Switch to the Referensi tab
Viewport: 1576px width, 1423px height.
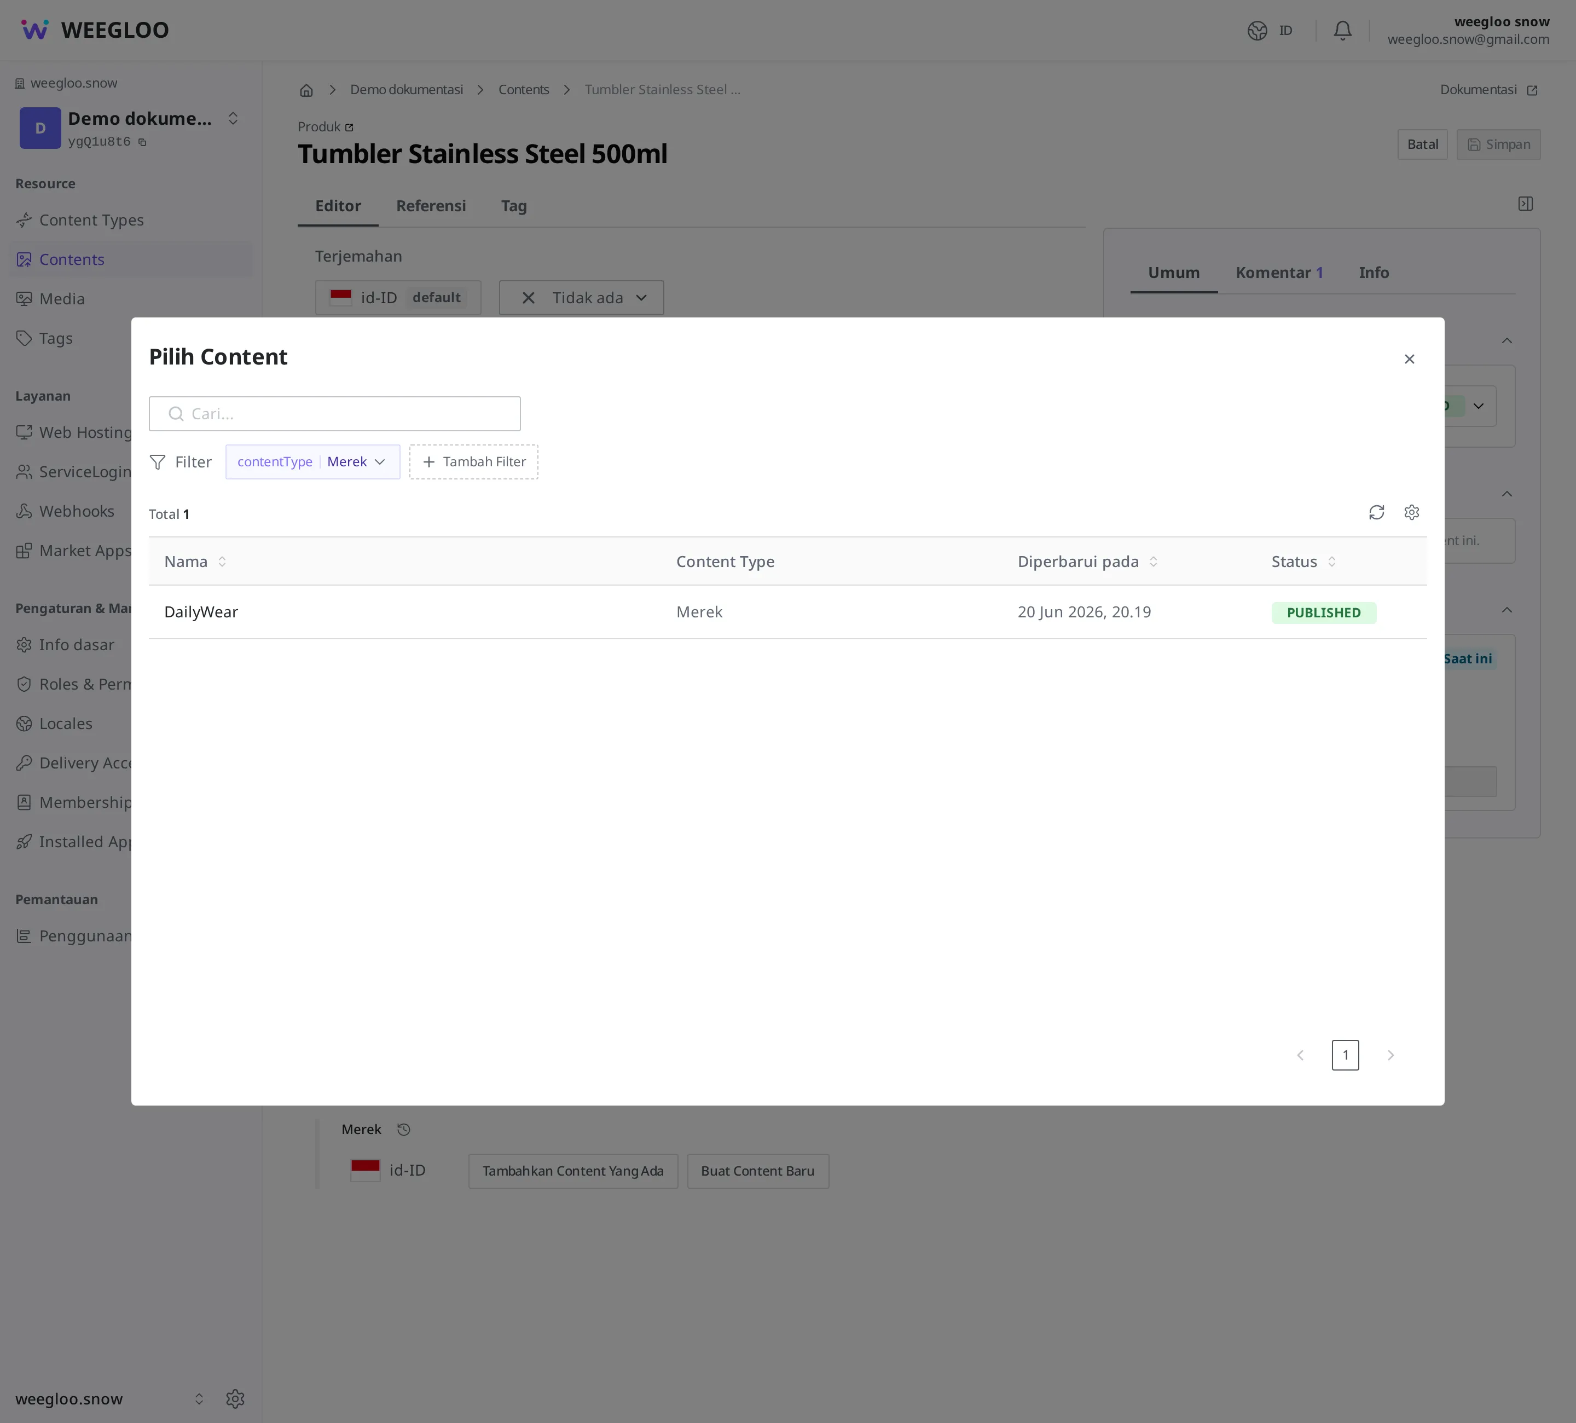431,206
